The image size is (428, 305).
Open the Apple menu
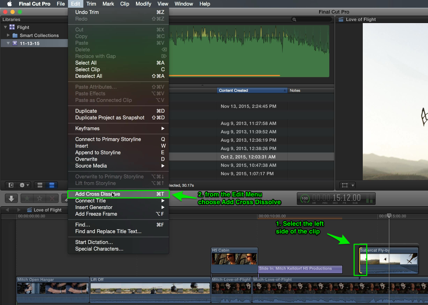coord(9,4)
